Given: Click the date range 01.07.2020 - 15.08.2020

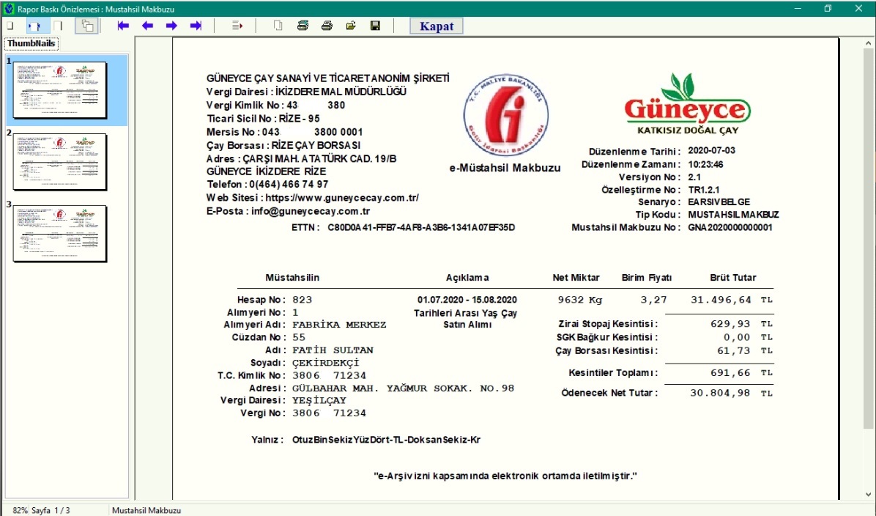Looking at the screenshot, I should coord(467,301).
